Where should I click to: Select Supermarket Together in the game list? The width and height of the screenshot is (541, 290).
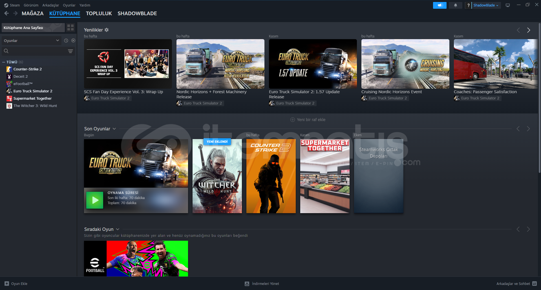click(32, 99)
